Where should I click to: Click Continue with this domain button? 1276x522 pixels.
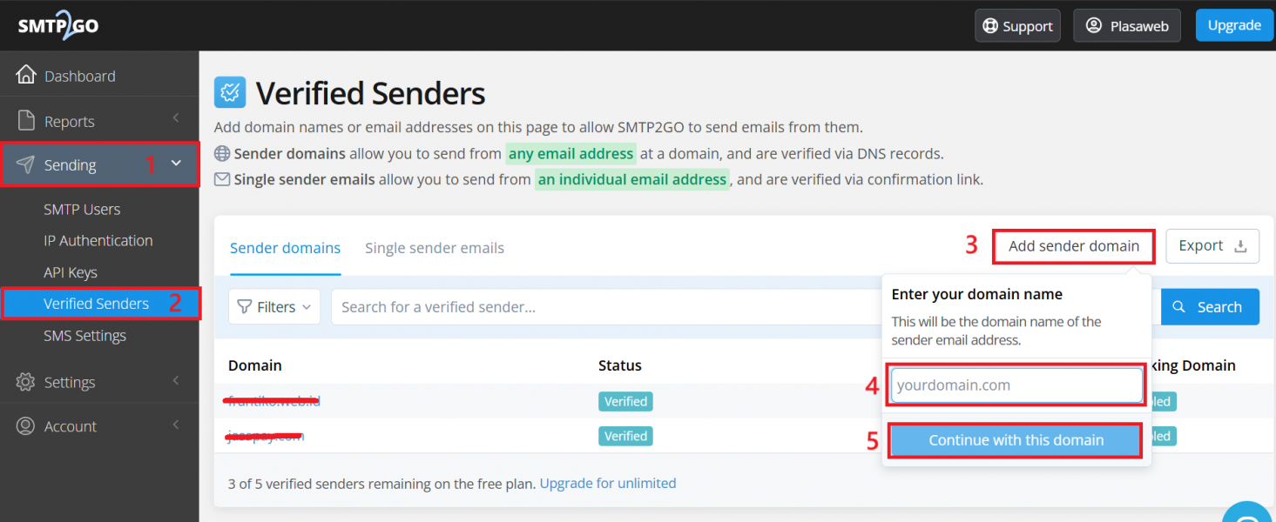[x=1016, y=440]
